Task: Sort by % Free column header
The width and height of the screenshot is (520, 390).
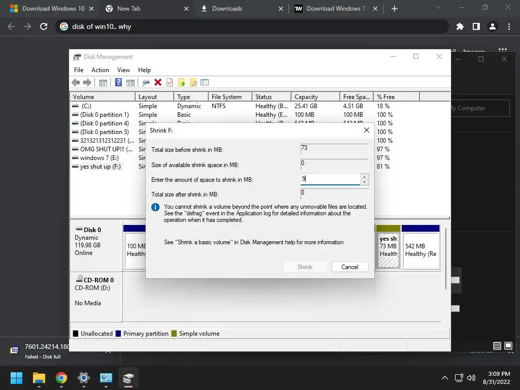Action: click(x=396, y=97)
